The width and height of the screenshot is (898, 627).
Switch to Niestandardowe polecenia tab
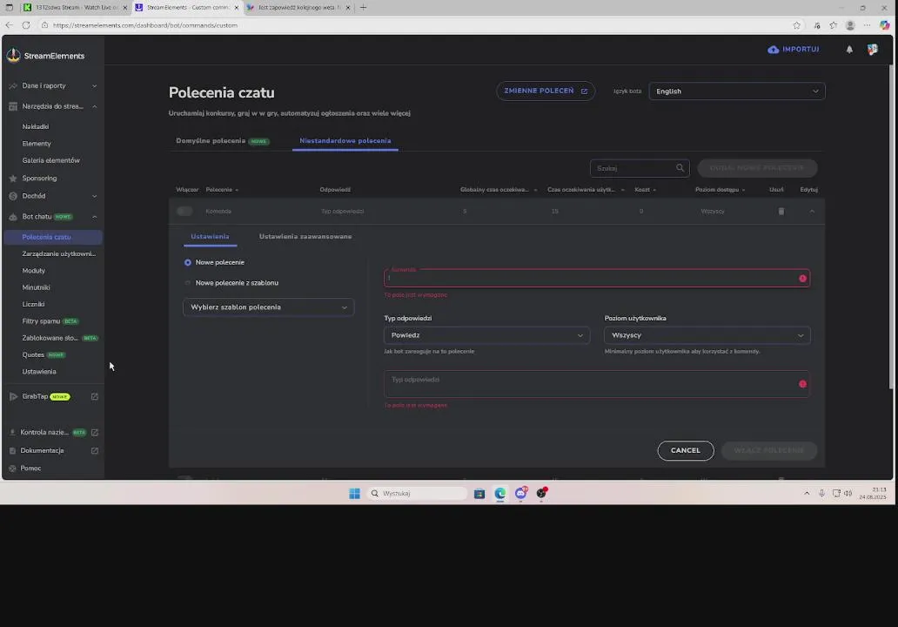coord(345,141)
